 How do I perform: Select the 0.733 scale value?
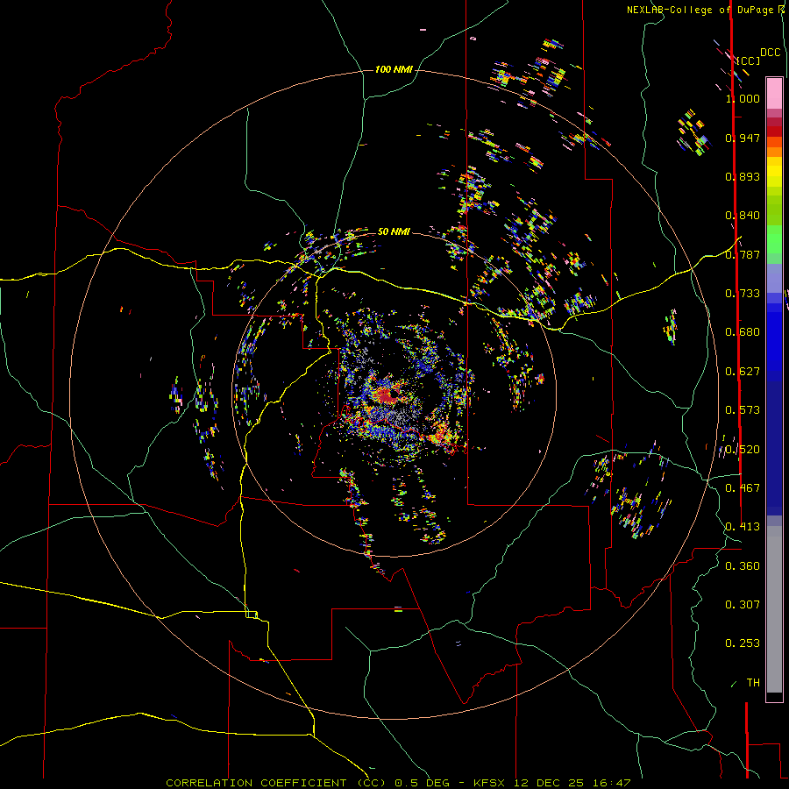pos(743,294)
